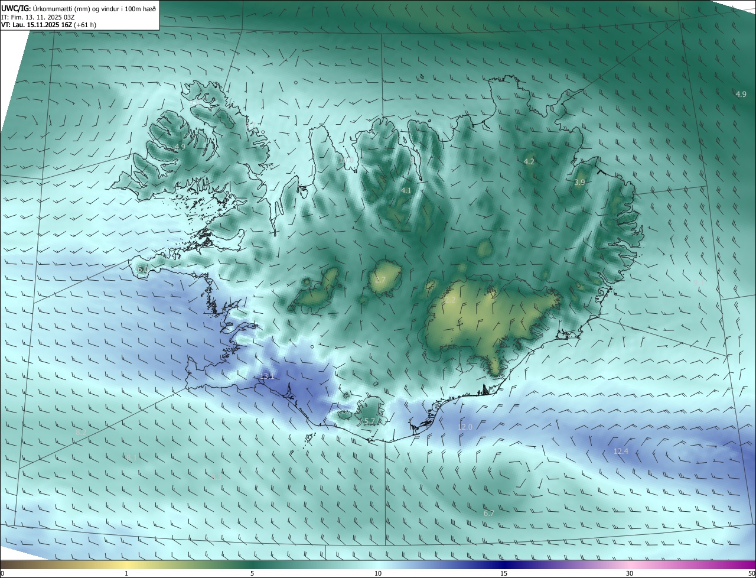
Task: Click the 13.1 precipitation value on the map
Action: (268, 376)
